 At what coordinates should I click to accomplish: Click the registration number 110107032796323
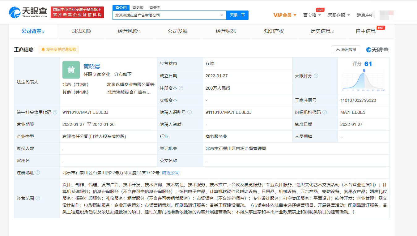tap(358, 100)
